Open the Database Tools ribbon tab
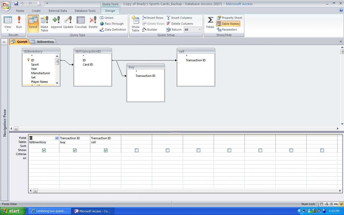This screenshot has width=344, height=215. click(x=85, y=11)
